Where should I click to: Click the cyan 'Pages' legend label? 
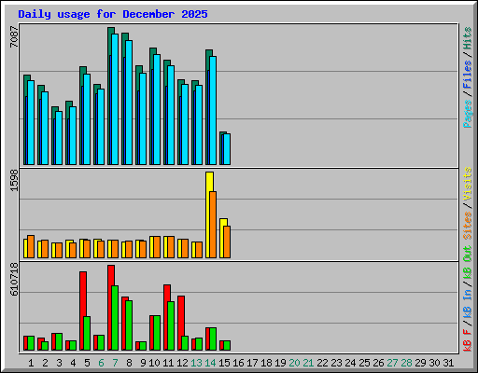(x=468, y=114)
